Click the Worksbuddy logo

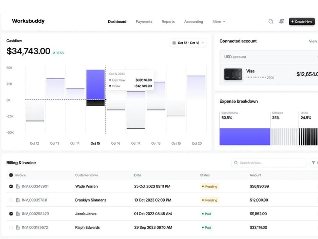(x=28, y=21)
